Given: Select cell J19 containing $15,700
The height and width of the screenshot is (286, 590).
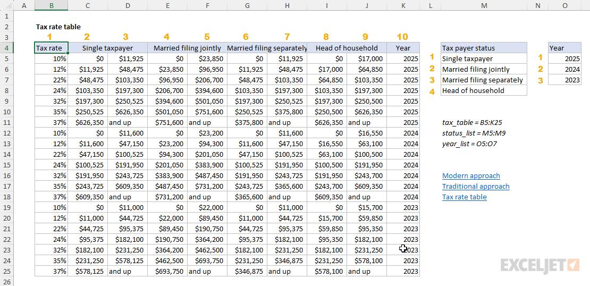Looking at the screenshot, I should (367, 207).
